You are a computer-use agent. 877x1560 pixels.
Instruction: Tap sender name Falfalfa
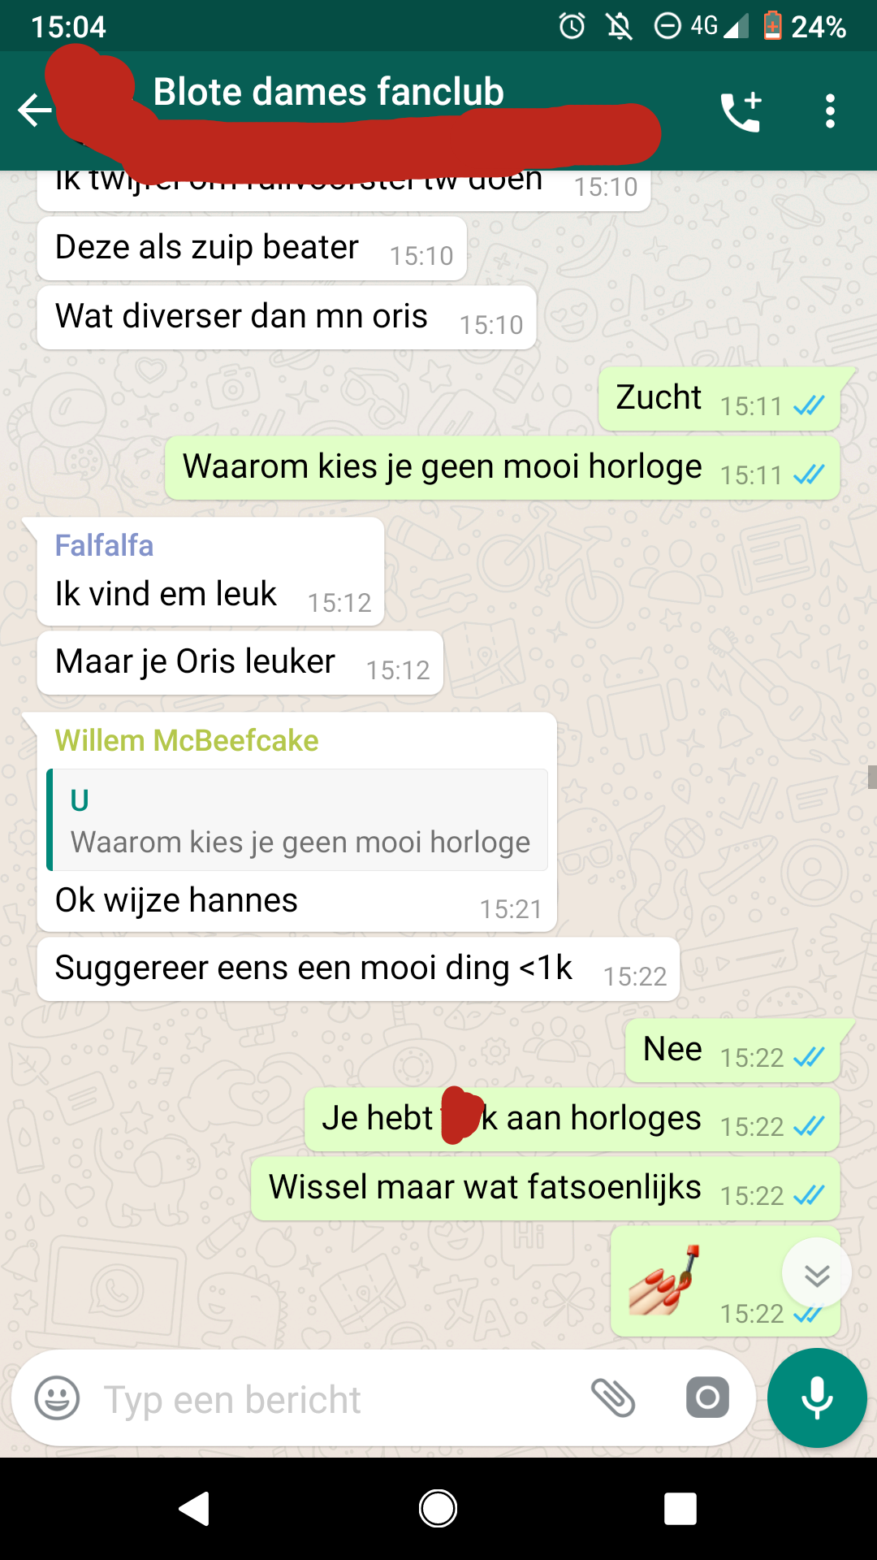click(x=104, y=545)
